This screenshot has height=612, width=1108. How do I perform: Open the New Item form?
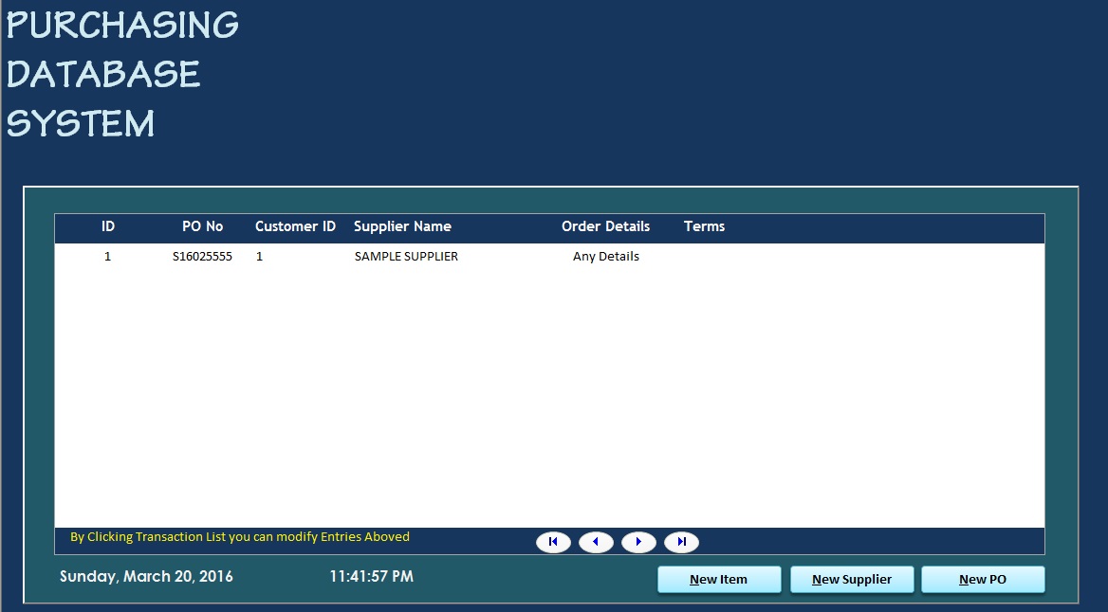pyautogui.click(x=719, y=579)
